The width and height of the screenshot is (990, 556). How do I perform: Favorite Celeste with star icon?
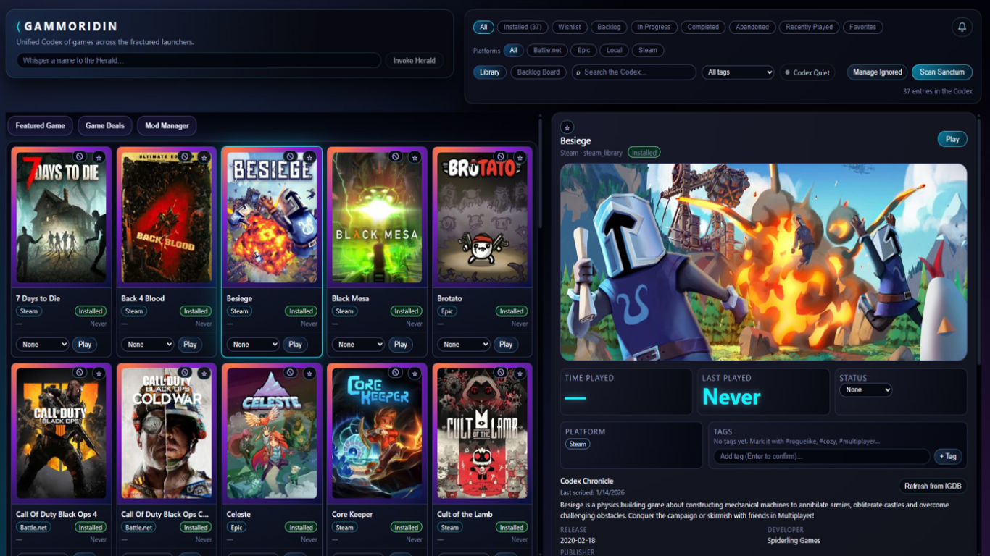point(309,374)
